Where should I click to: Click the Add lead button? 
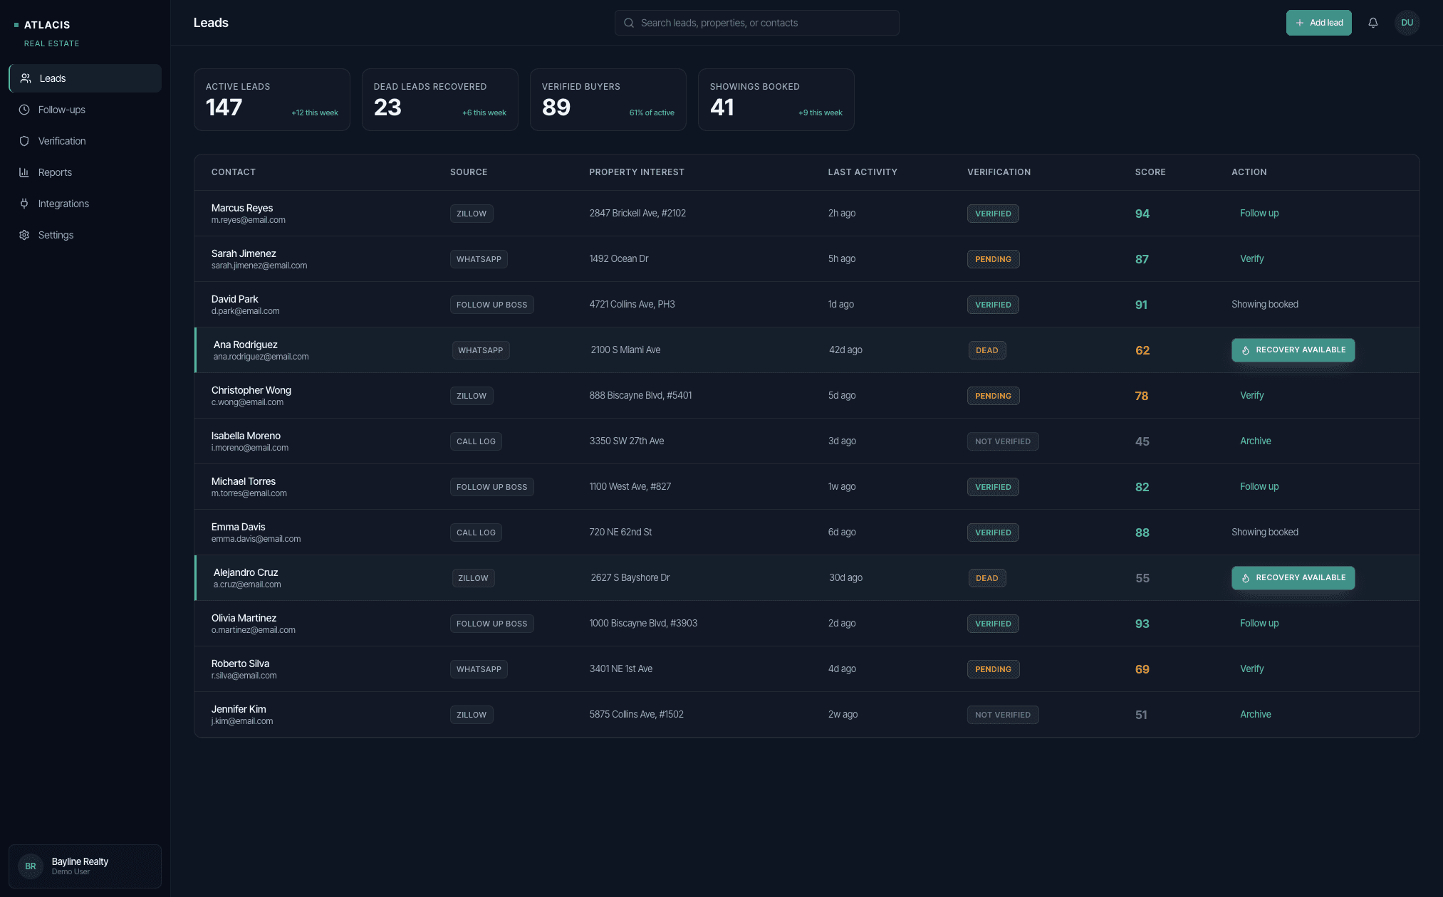coord(1319,22)
